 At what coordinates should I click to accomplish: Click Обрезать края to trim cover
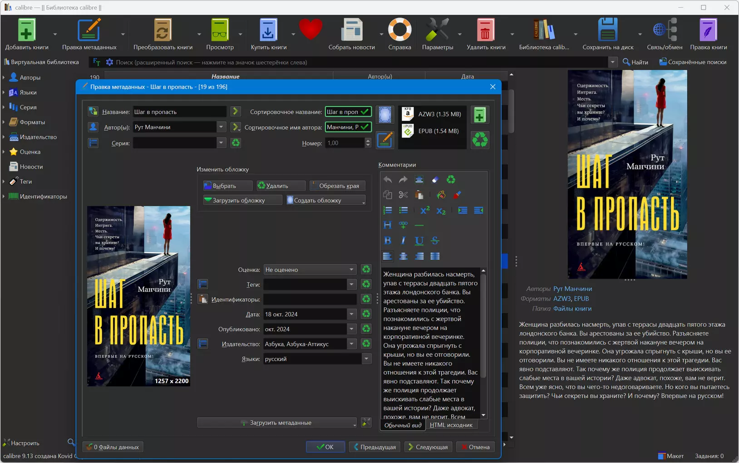click(x=337, y=186)
